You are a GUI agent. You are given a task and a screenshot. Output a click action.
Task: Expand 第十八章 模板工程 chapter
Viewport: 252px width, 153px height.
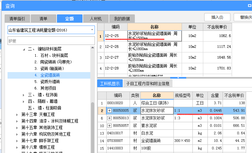click(x=17, y=147)
